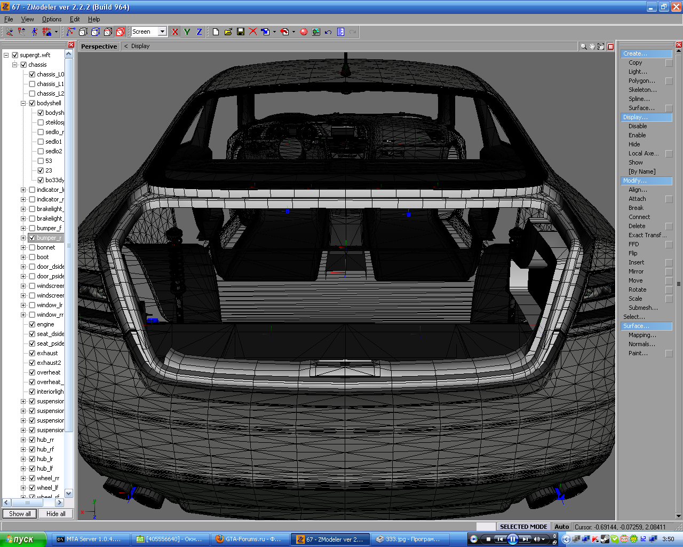Open the Options menu

(x=52, y=19)
